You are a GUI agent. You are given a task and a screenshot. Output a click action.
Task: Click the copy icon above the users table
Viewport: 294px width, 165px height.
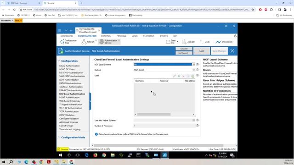(188, 76)
